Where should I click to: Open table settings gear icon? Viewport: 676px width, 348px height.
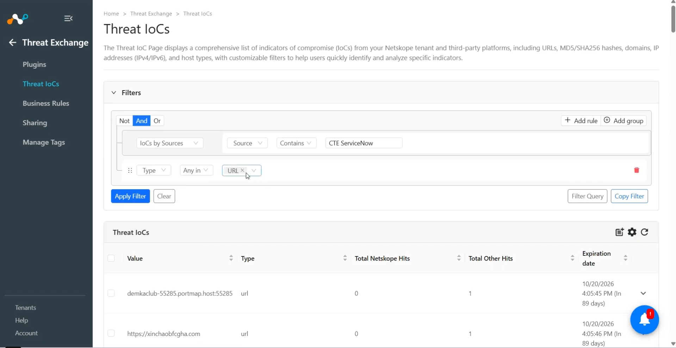pyautogui.click(x=632, y=232)
